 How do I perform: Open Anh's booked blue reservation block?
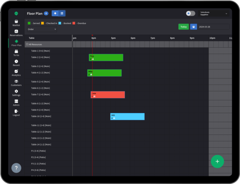click(x=127, y=116)
